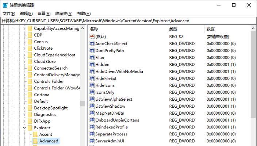
Task: Select the HideFileExt value name
Action: tap(106, 78)
